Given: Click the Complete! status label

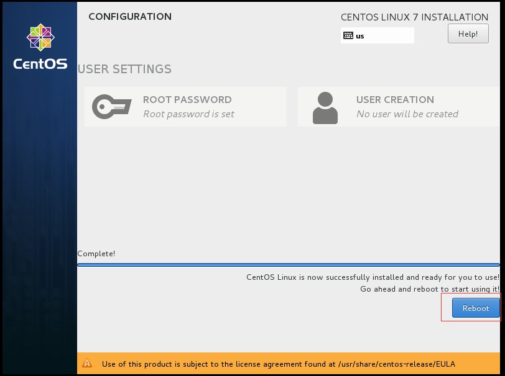Looking at the screenshot, I should (96, 254).
